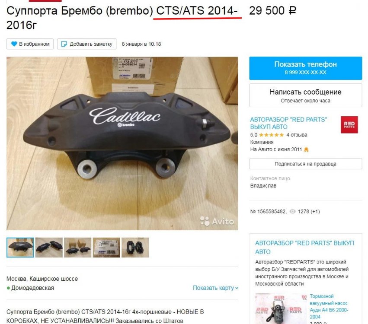
Task: Open the 4 отзыва reviews link
Action: (297, 135)
